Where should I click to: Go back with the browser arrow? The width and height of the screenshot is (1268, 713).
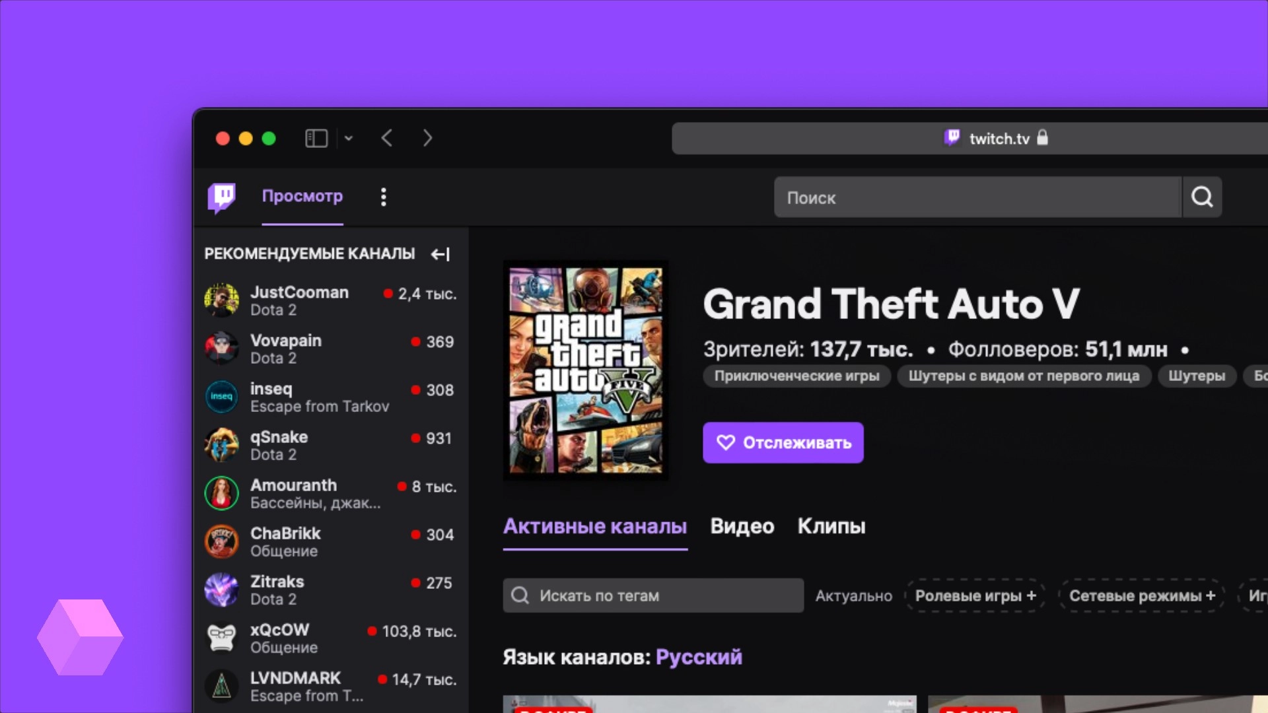[x=387, y=138]
